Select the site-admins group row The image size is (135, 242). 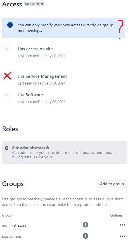65,236
